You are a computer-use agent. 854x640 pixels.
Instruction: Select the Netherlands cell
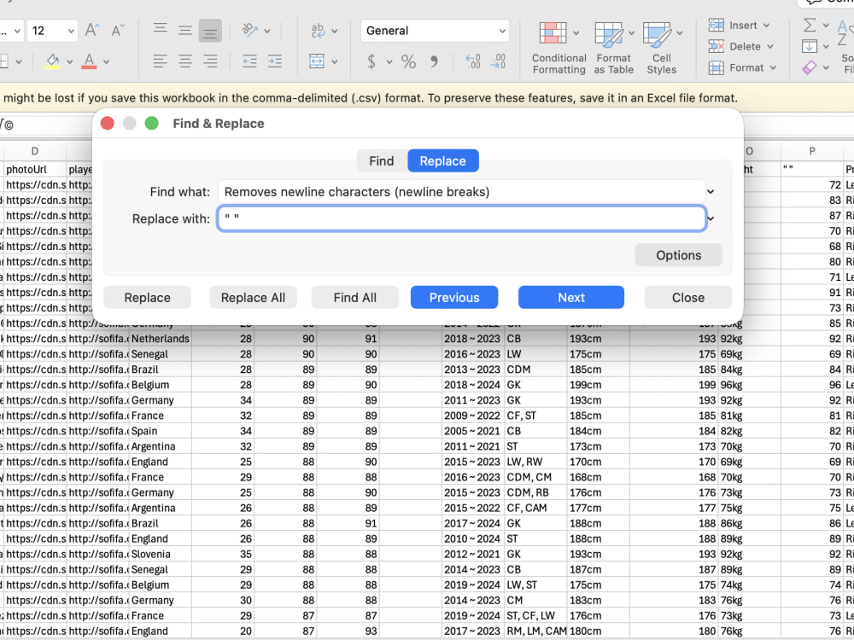coord(161,339)
